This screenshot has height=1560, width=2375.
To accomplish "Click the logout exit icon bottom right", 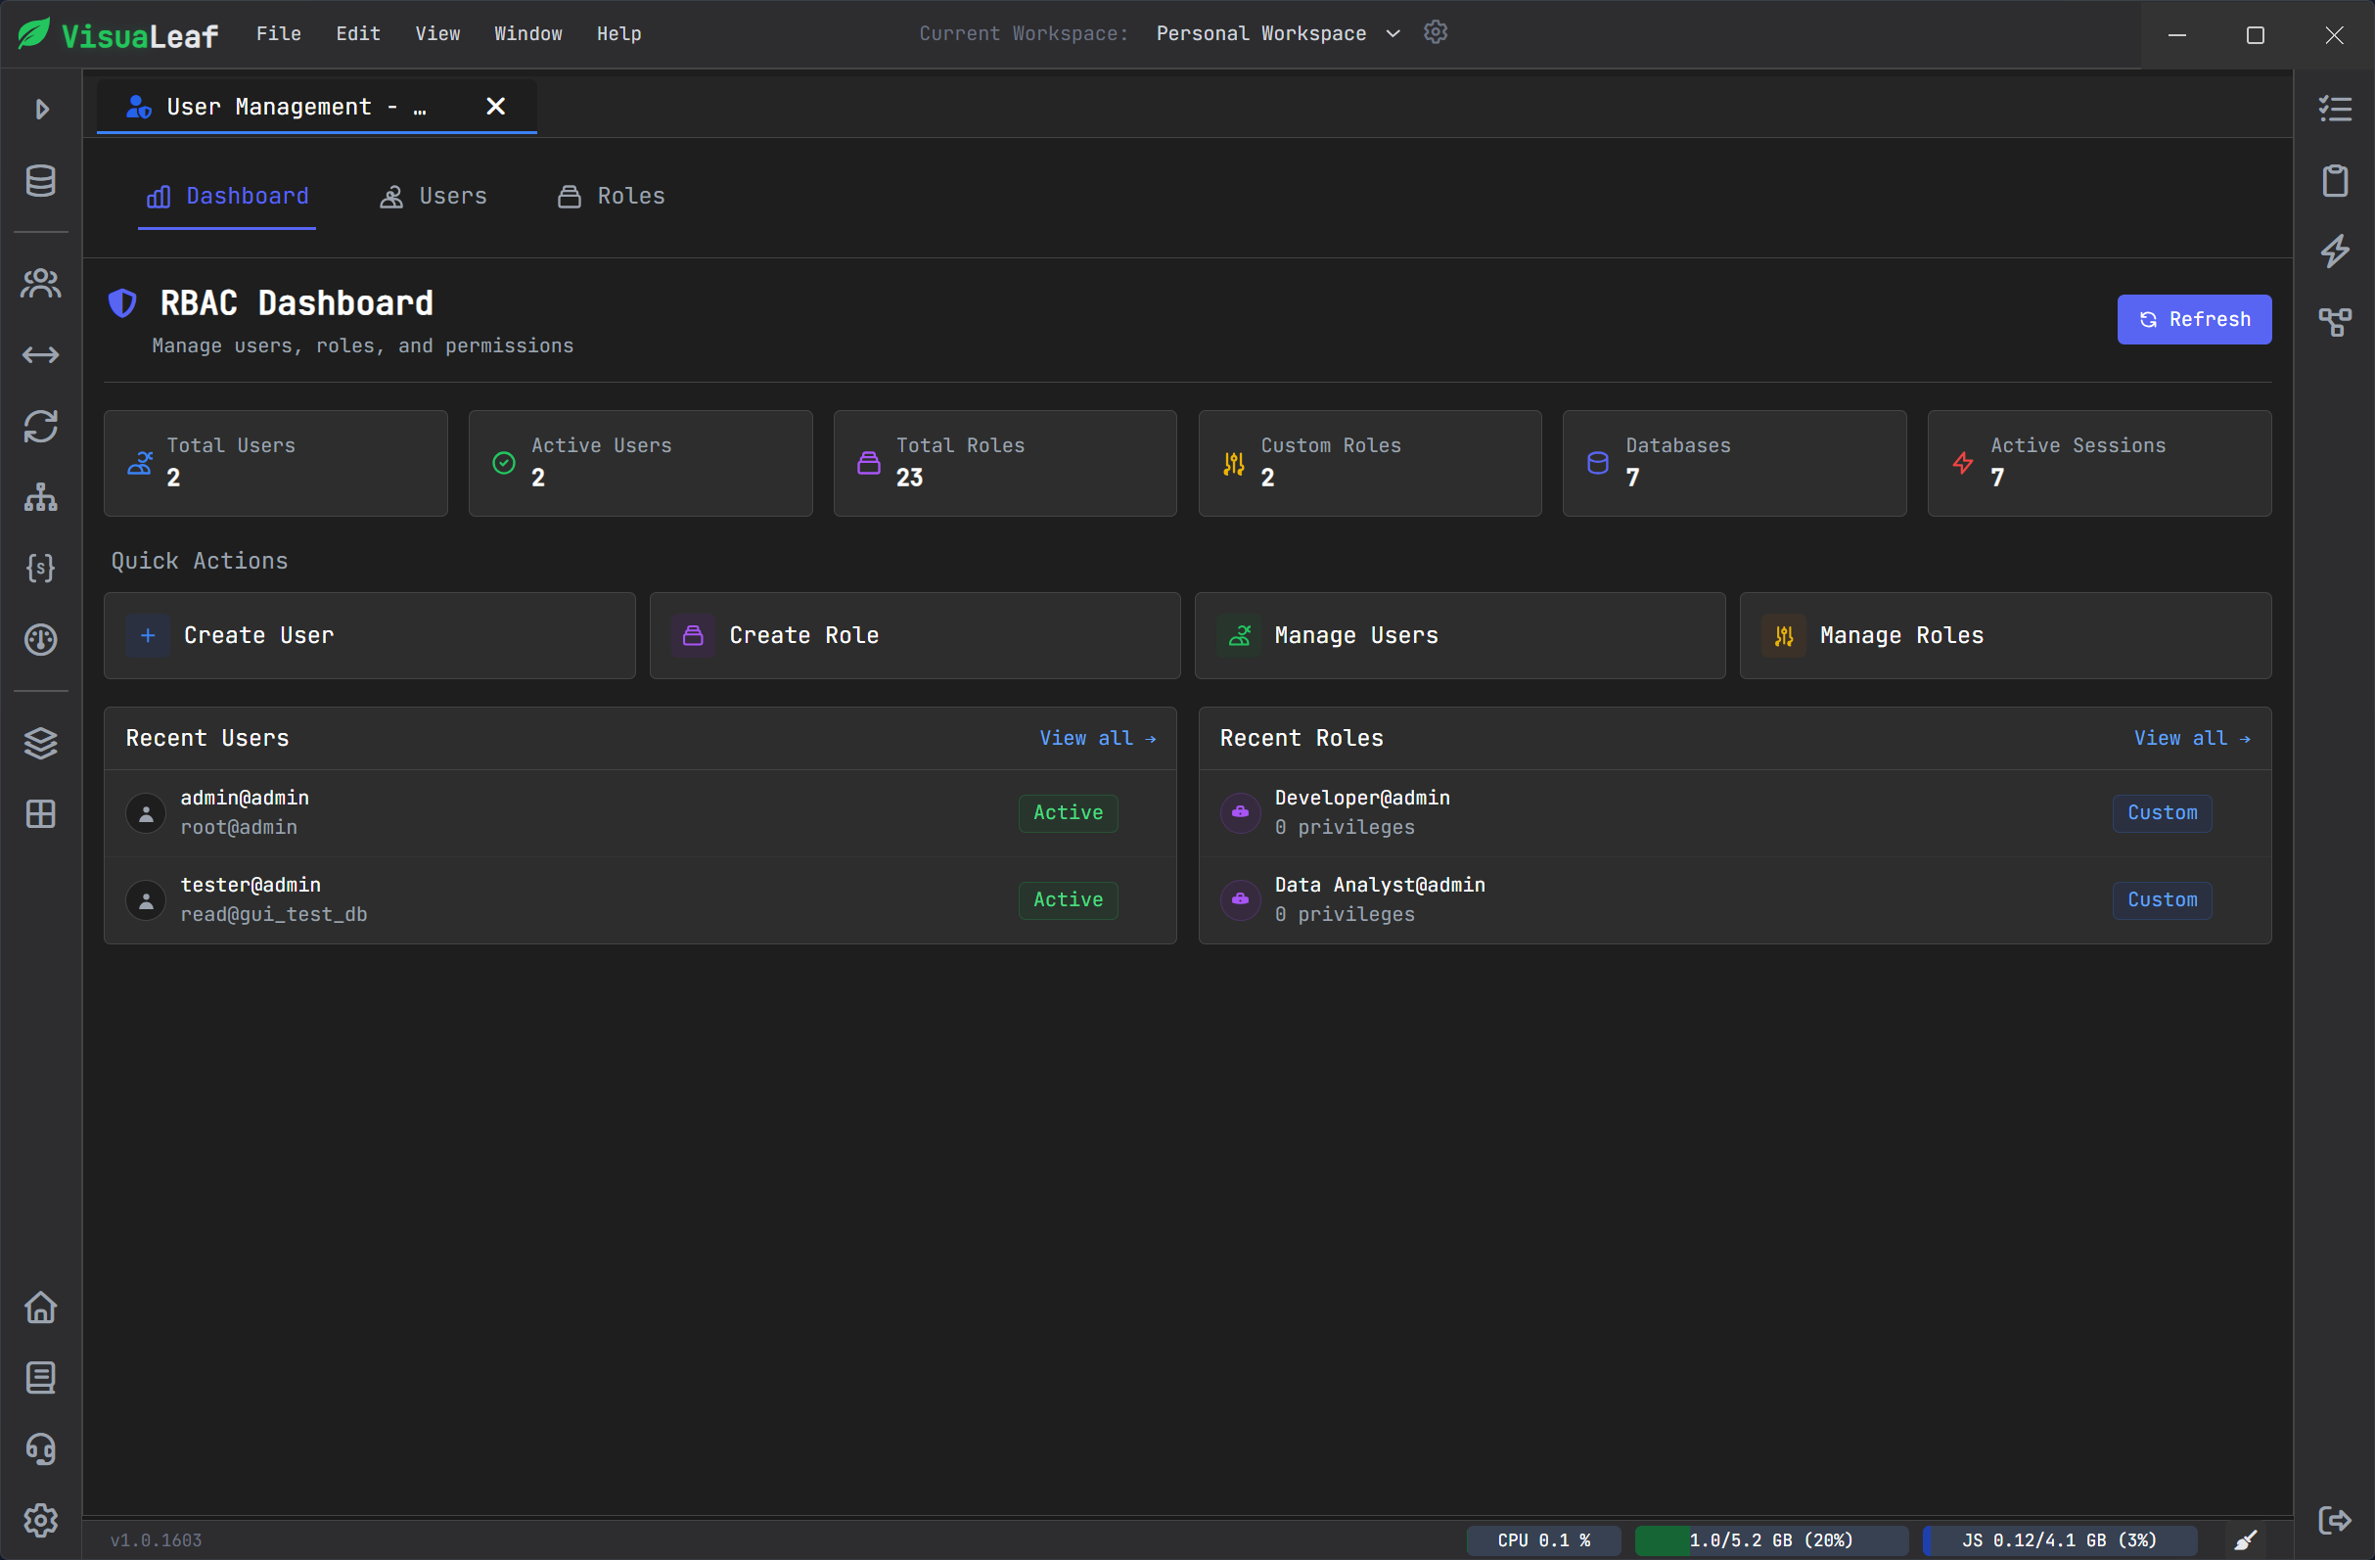I will [2335, 1520].
